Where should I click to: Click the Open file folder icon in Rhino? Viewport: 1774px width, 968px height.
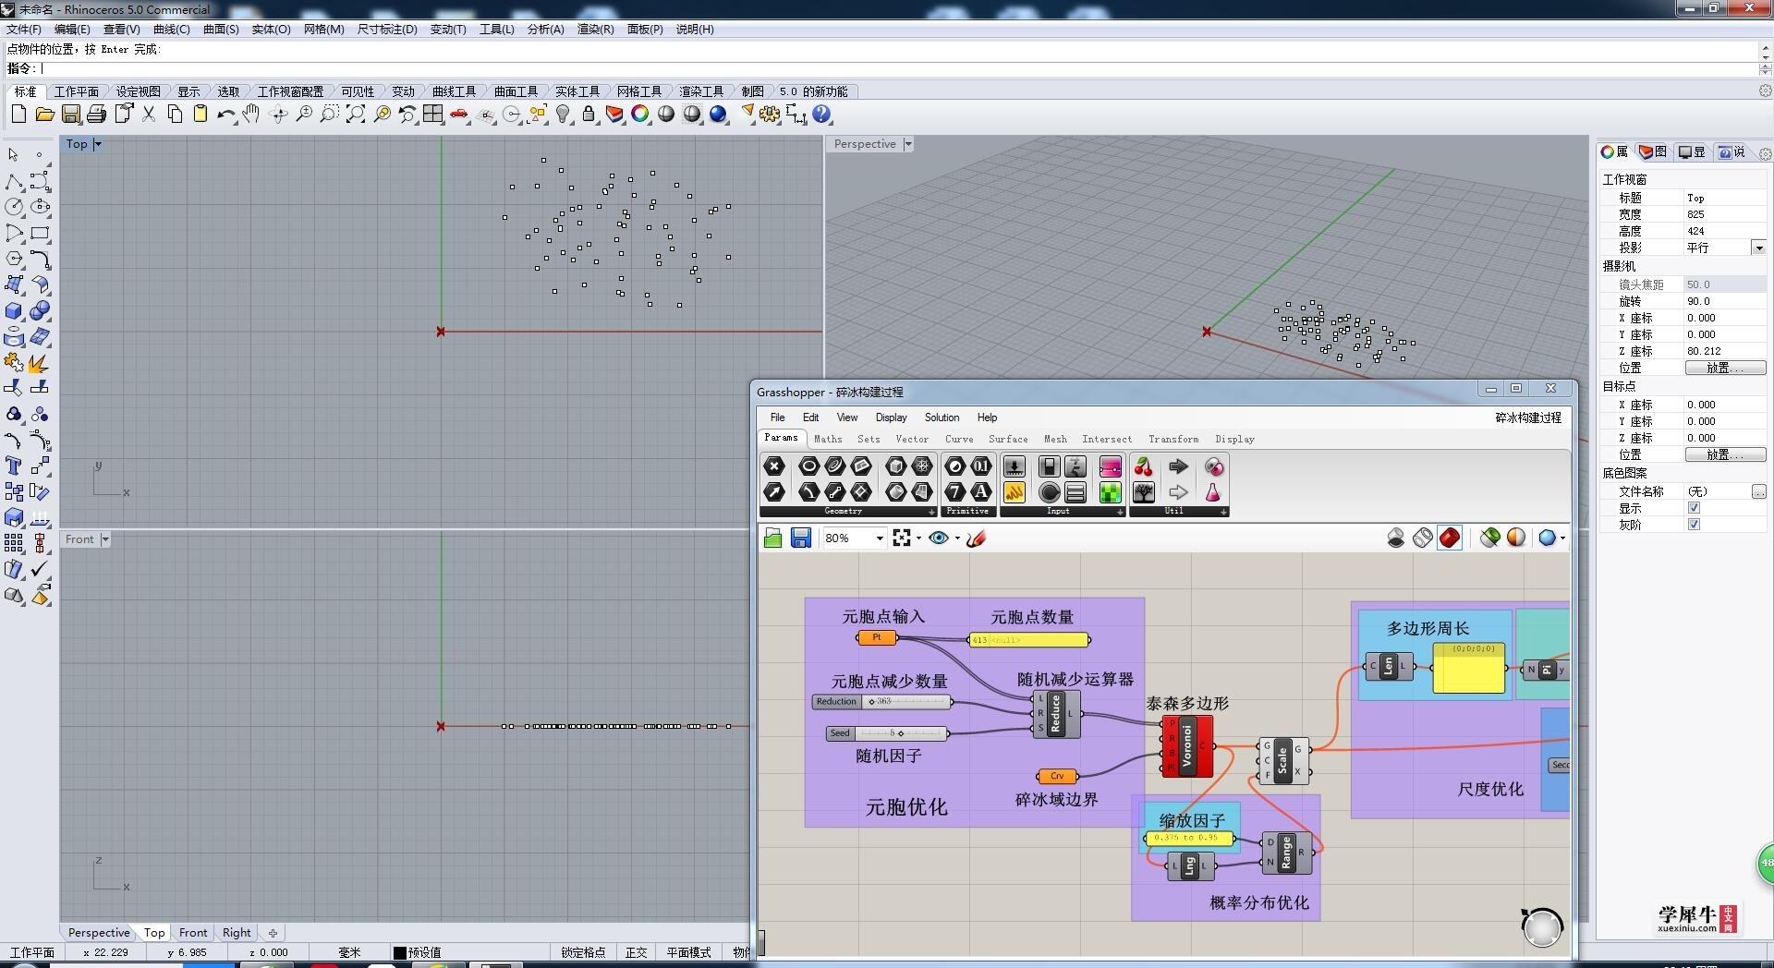coord(44,114)
